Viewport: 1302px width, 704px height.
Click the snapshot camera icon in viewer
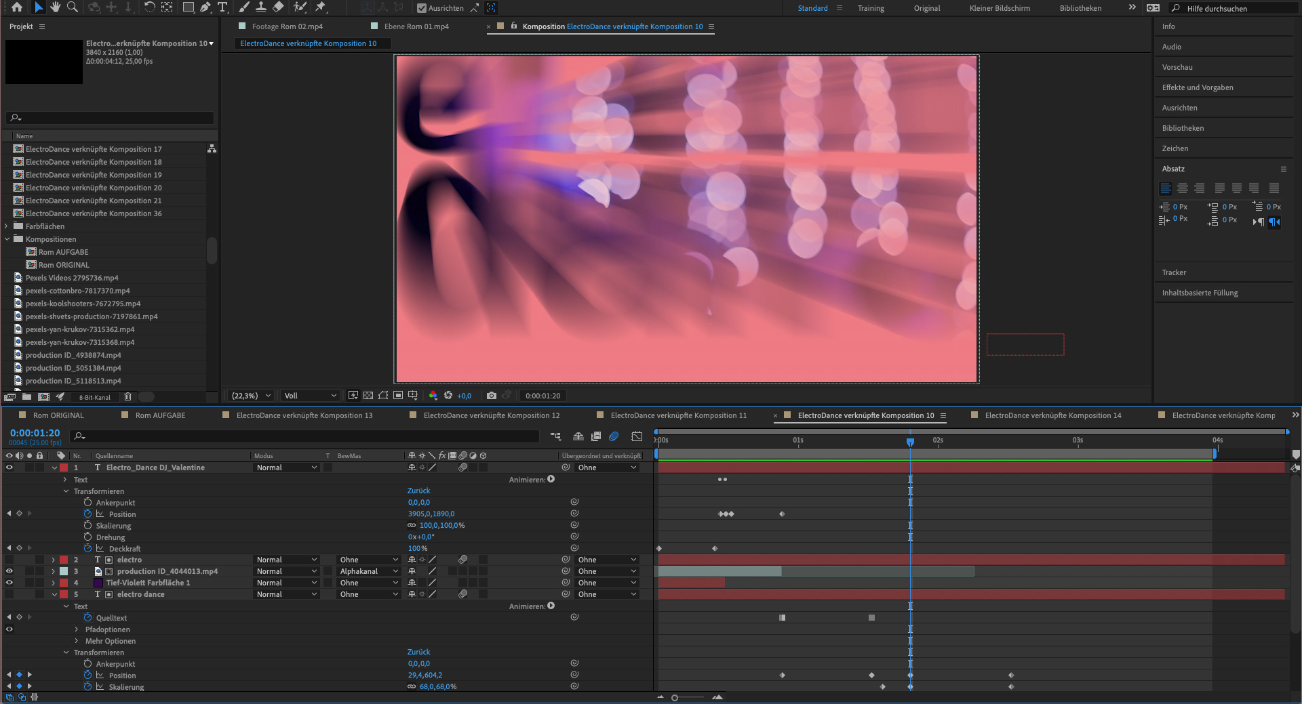point(492,396)
